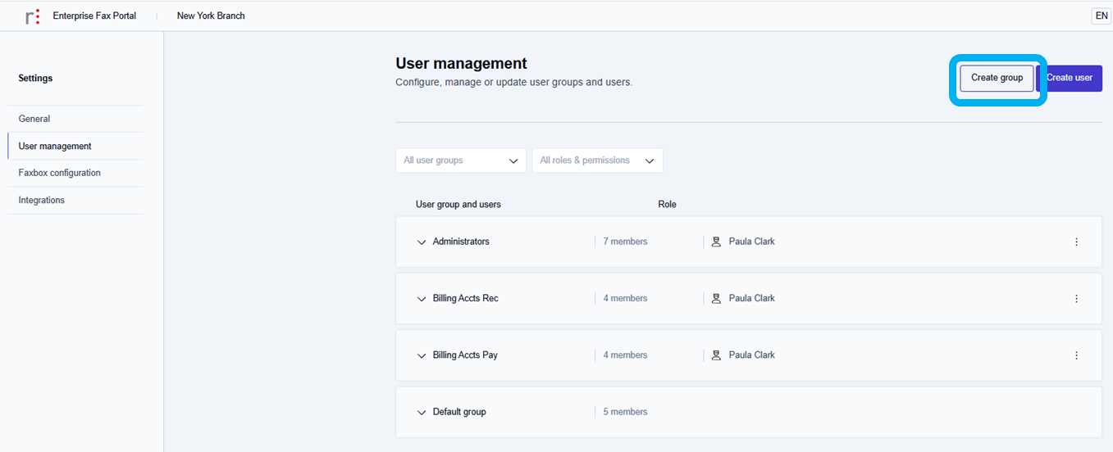The image size is (1113, 452).
Task: Expand the Administrators group chevron
Action: (x=422, y=242)
